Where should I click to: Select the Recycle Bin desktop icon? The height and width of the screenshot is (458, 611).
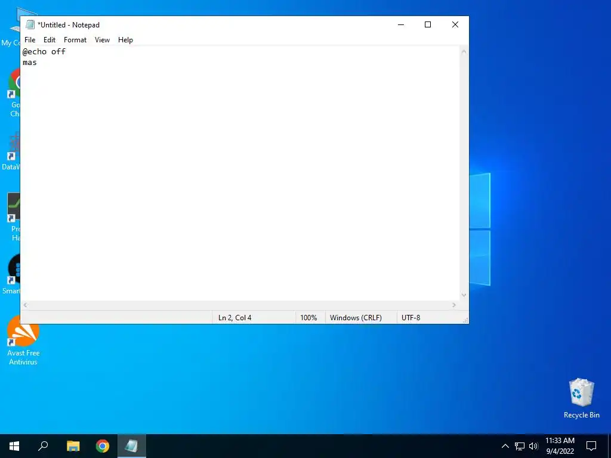click(581, 398)
